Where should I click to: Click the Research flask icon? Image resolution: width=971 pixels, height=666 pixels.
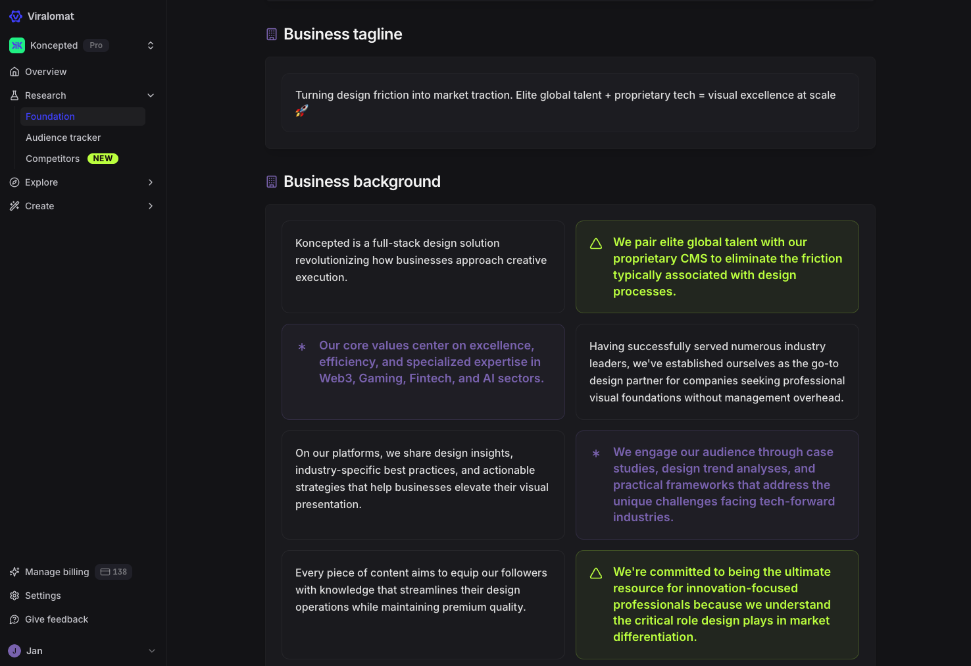(x=14, y=95)
